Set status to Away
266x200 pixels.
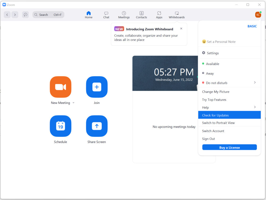click(x=210, y=73)
